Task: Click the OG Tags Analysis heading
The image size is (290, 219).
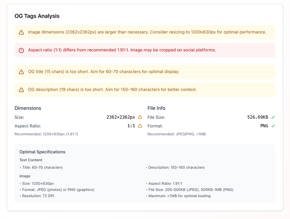Action: pyautogui.click(x=37, y=16)
